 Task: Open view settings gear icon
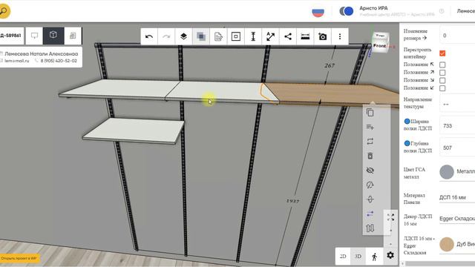[x=390, y=255]
